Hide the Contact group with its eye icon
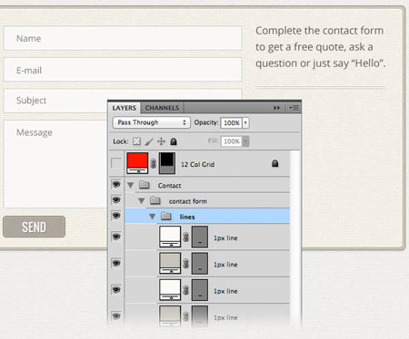 116,184
